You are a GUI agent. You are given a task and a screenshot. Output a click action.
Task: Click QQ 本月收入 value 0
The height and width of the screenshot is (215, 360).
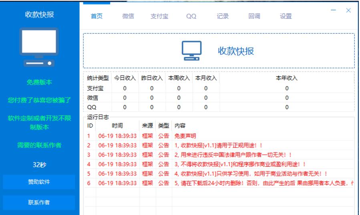[206, 107]
